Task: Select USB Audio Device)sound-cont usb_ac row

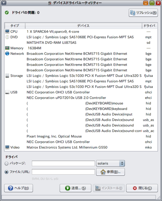Action: [81, 131]
